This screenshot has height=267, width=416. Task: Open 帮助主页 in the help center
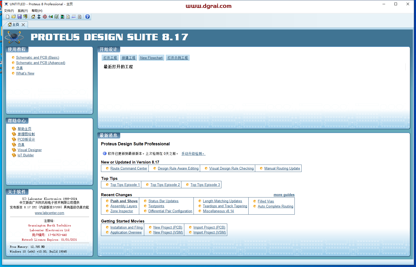pyautogui.click(x=25, y=129)
